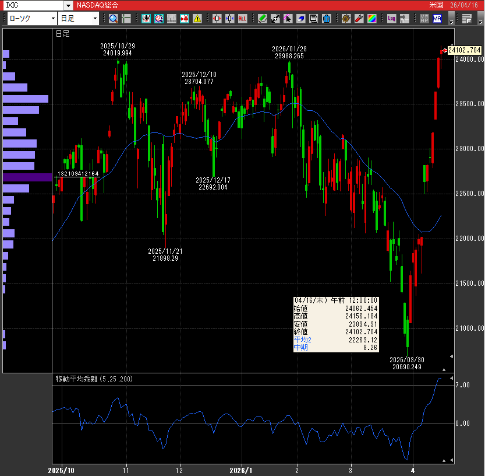Click the IXIC symbol input field
This screenshot has height=476, width=485.
pyautogui.click(x=33, y=5)
